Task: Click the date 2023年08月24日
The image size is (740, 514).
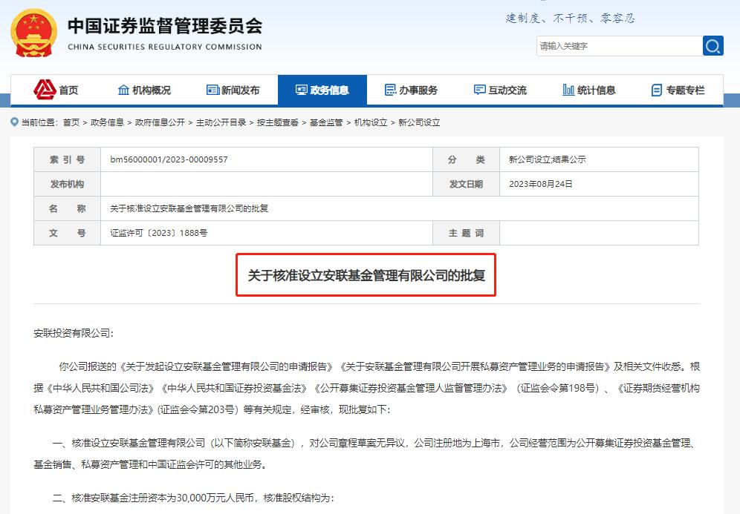Action: [x=541, y=184]
